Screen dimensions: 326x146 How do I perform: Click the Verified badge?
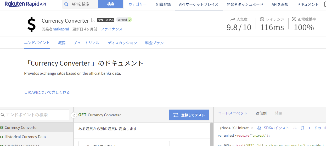coord(124,20)
